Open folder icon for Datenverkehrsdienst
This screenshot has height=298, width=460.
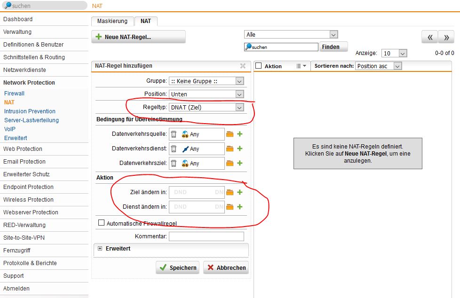click(x=230, y=149)
